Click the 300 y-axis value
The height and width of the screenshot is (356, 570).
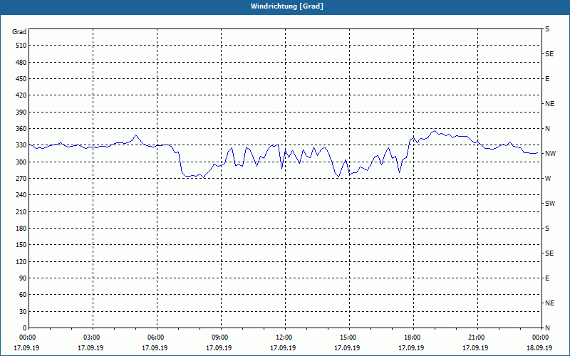(21, 162)
